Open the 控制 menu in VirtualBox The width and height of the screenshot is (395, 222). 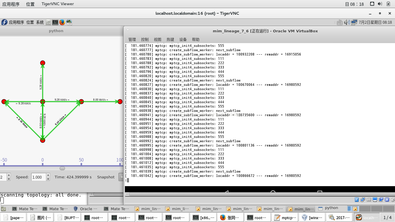145,40
